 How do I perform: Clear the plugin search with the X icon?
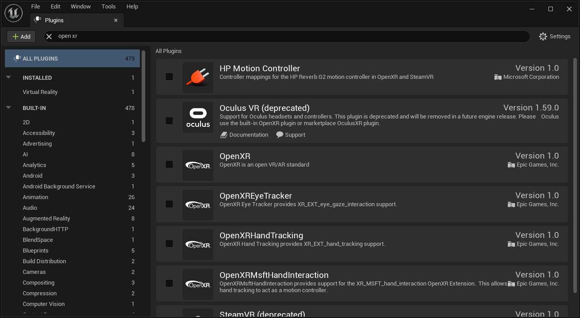49,37
